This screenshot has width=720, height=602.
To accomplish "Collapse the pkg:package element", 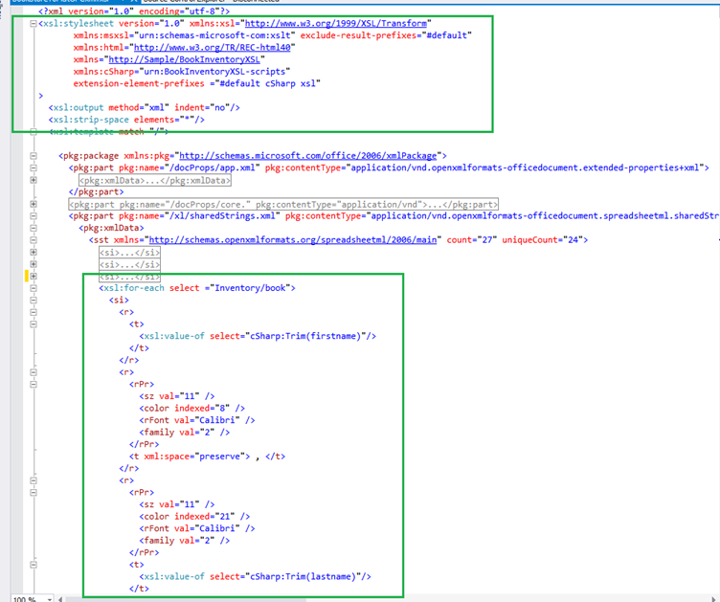I will point(34,156).
